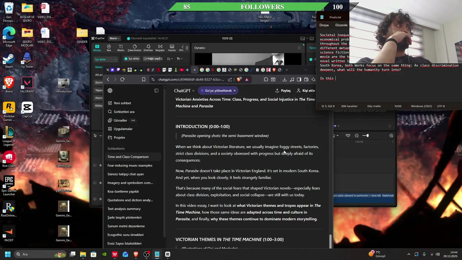Screen dimensions: 462x260
Task: Open the CapCut layout switcher dropdown
Action: (x=304, y=39)
